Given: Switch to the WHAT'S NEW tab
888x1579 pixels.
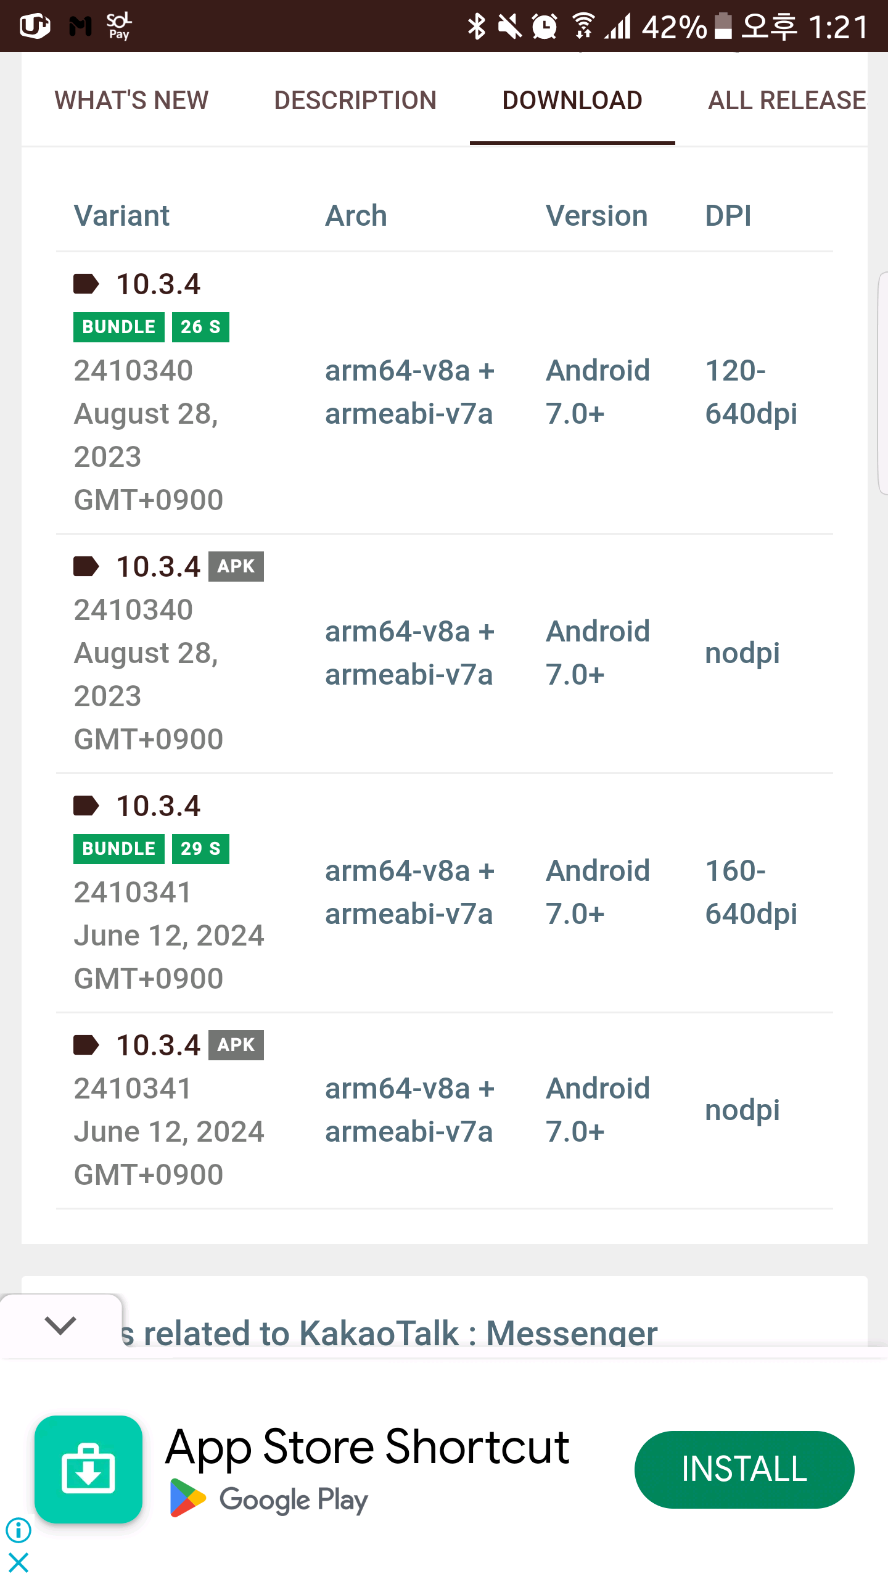Looking at the screenshot, I should 131,101.
